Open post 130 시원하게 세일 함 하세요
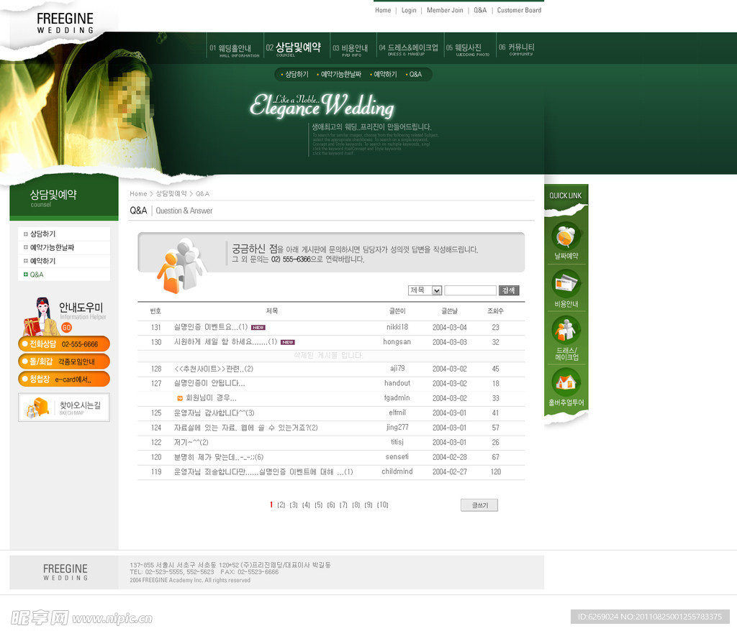This screenshot has height=631, width=737. [225, 342]
